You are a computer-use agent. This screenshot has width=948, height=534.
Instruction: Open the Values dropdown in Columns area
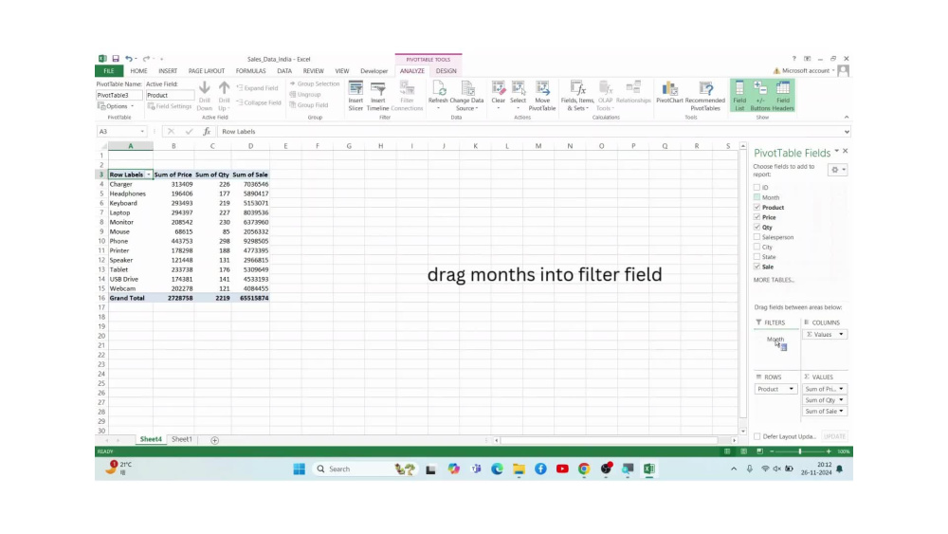[840, 335]
